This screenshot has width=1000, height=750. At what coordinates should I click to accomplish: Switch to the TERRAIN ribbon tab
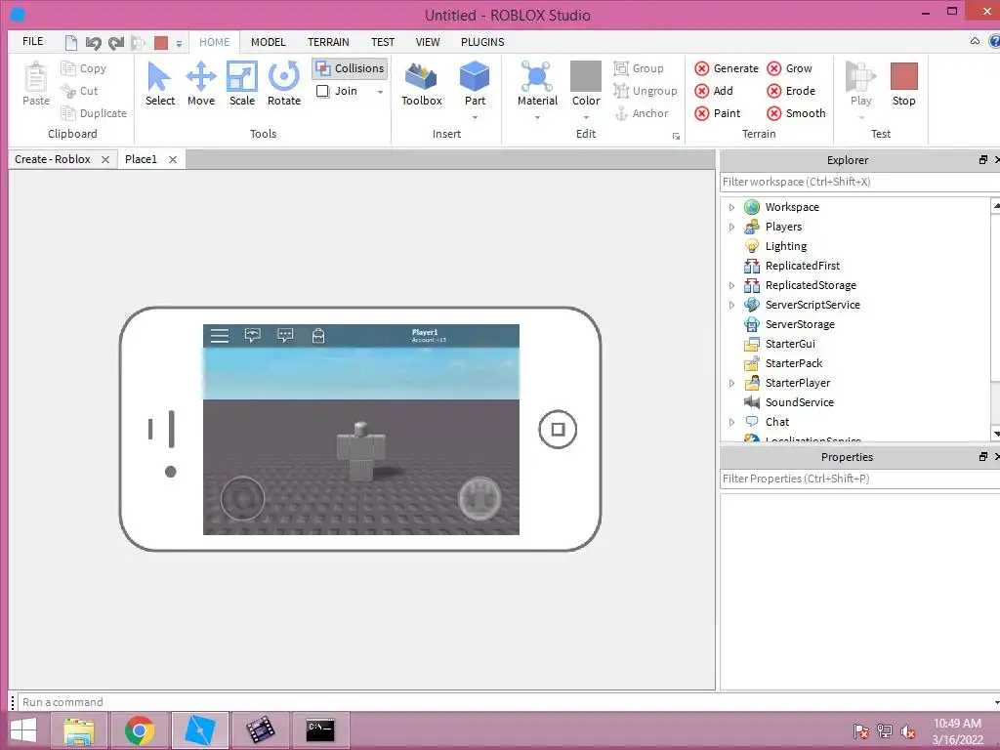pos(328,42)
